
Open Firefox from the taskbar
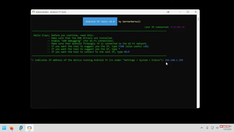click(12, 128)
